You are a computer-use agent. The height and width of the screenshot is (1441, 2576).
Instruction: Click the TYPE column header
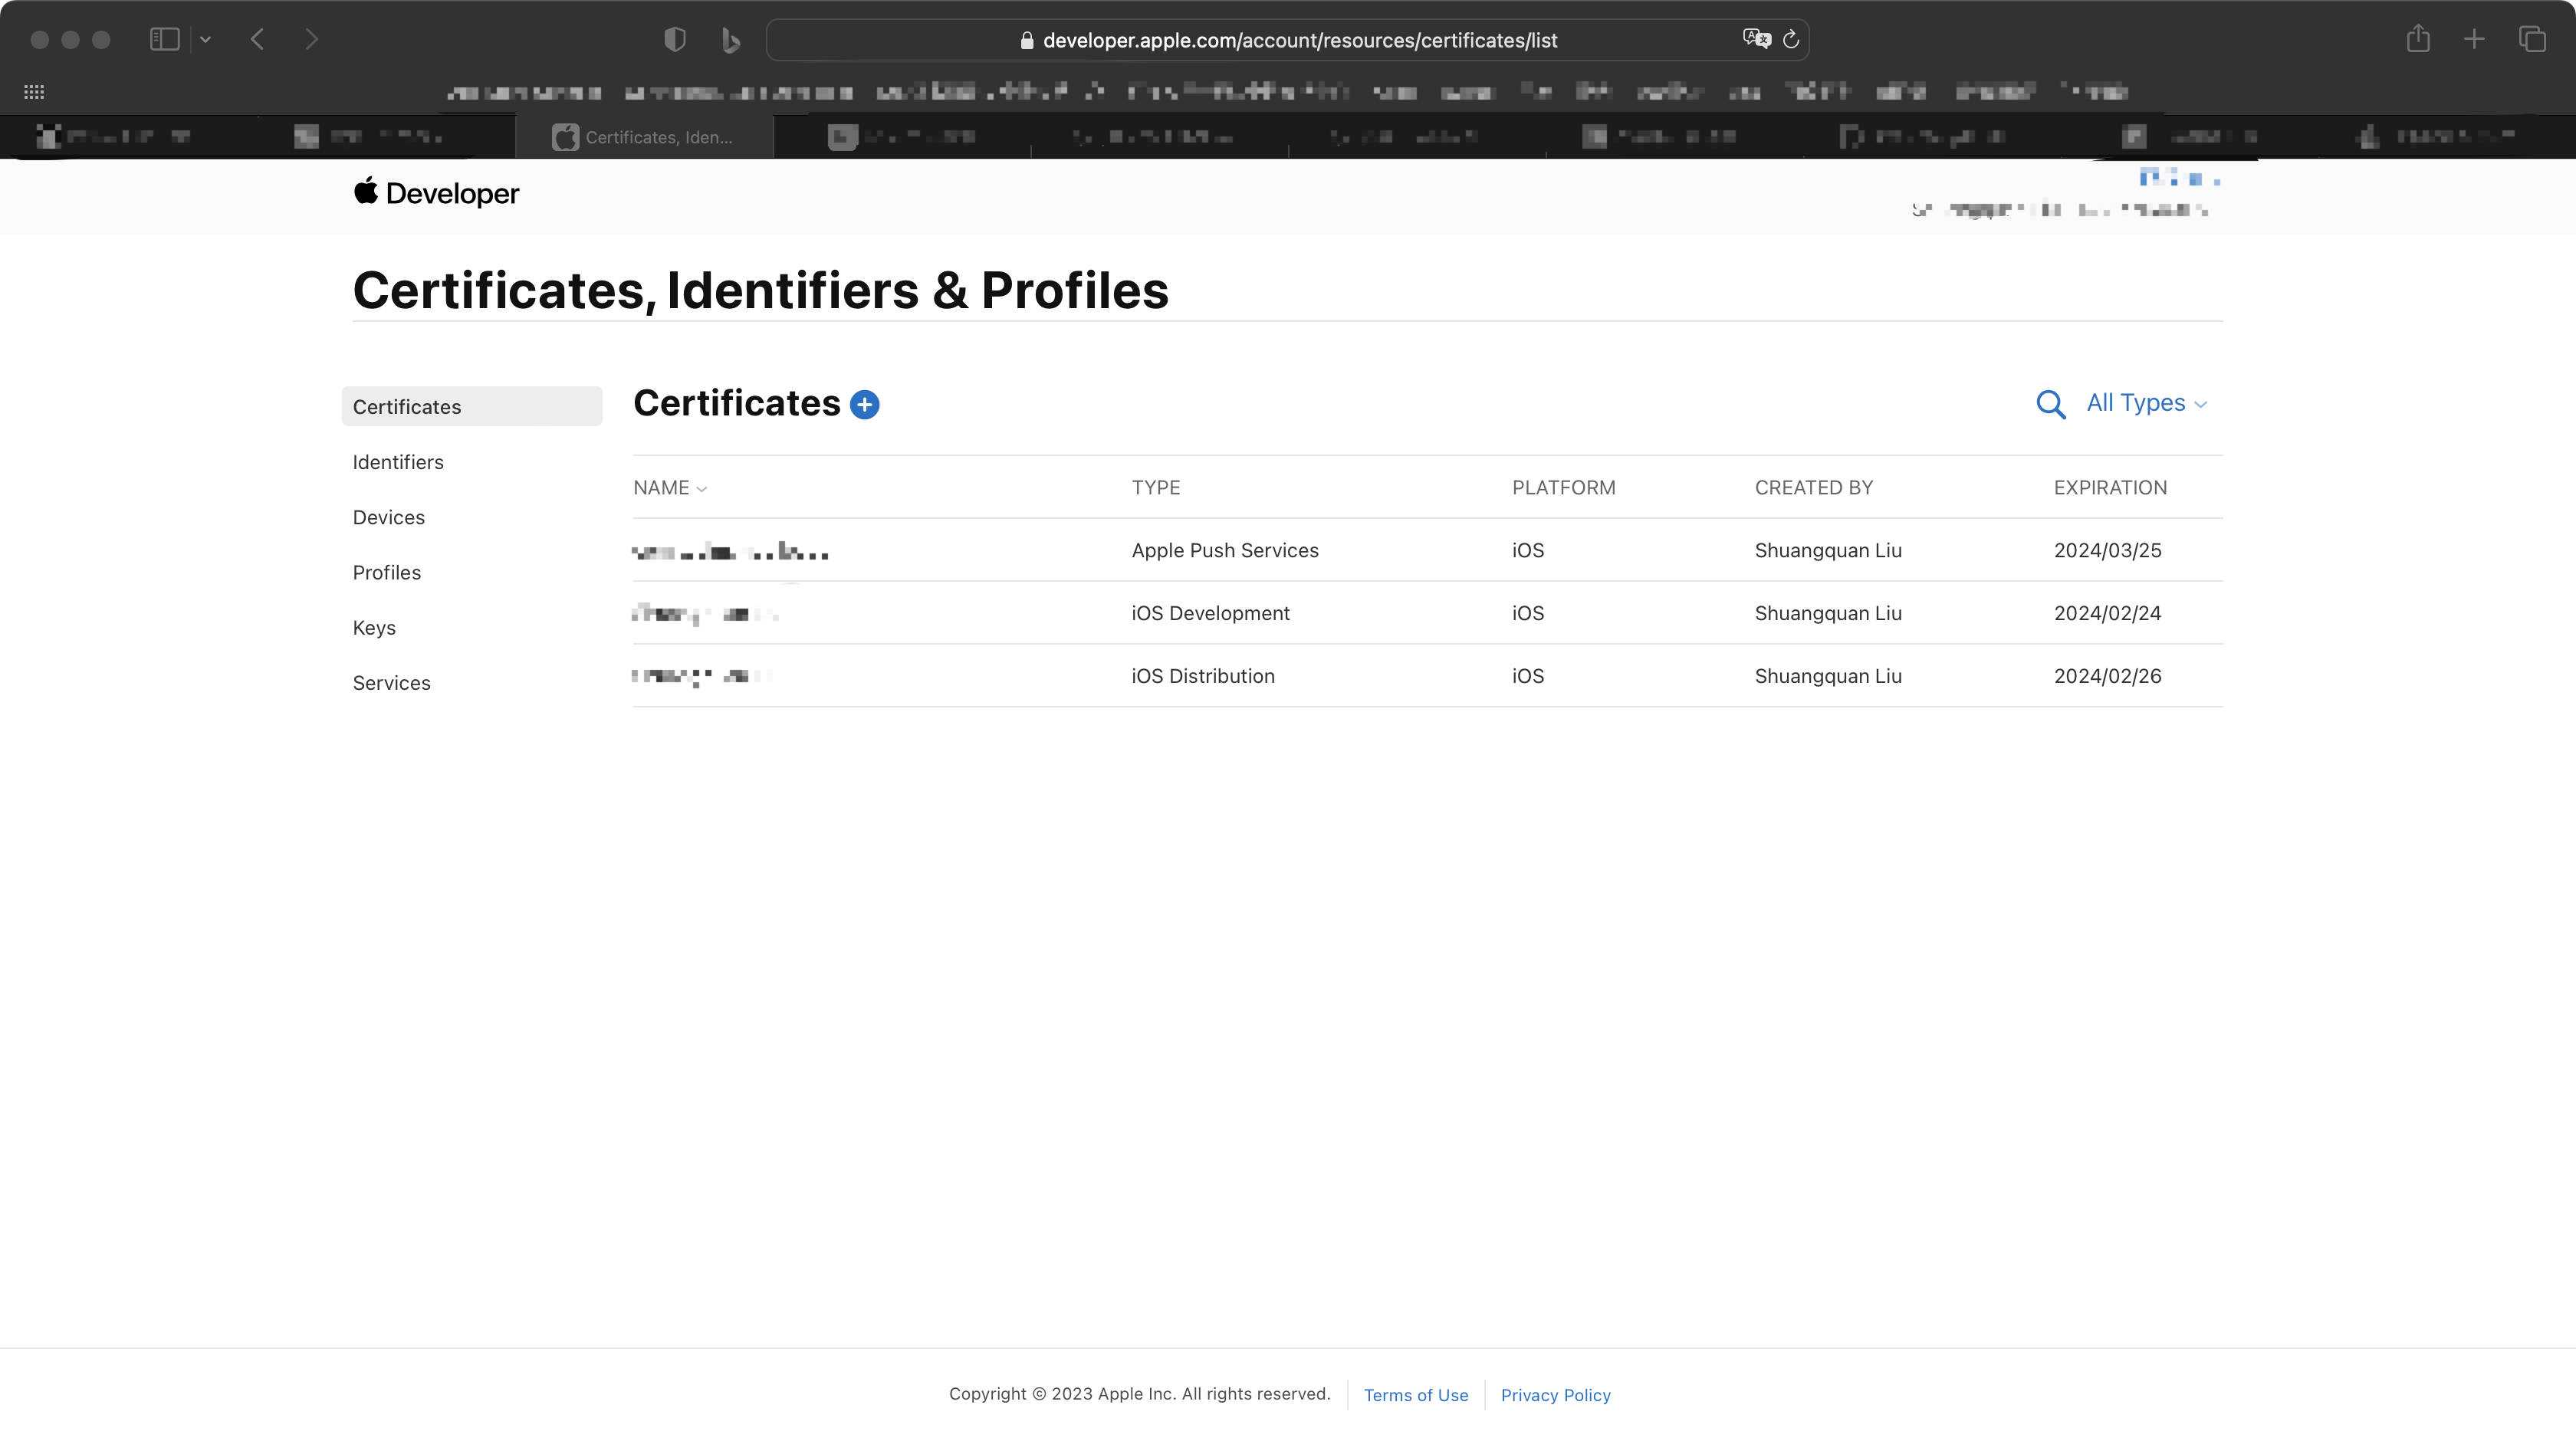pos(1156,488)
